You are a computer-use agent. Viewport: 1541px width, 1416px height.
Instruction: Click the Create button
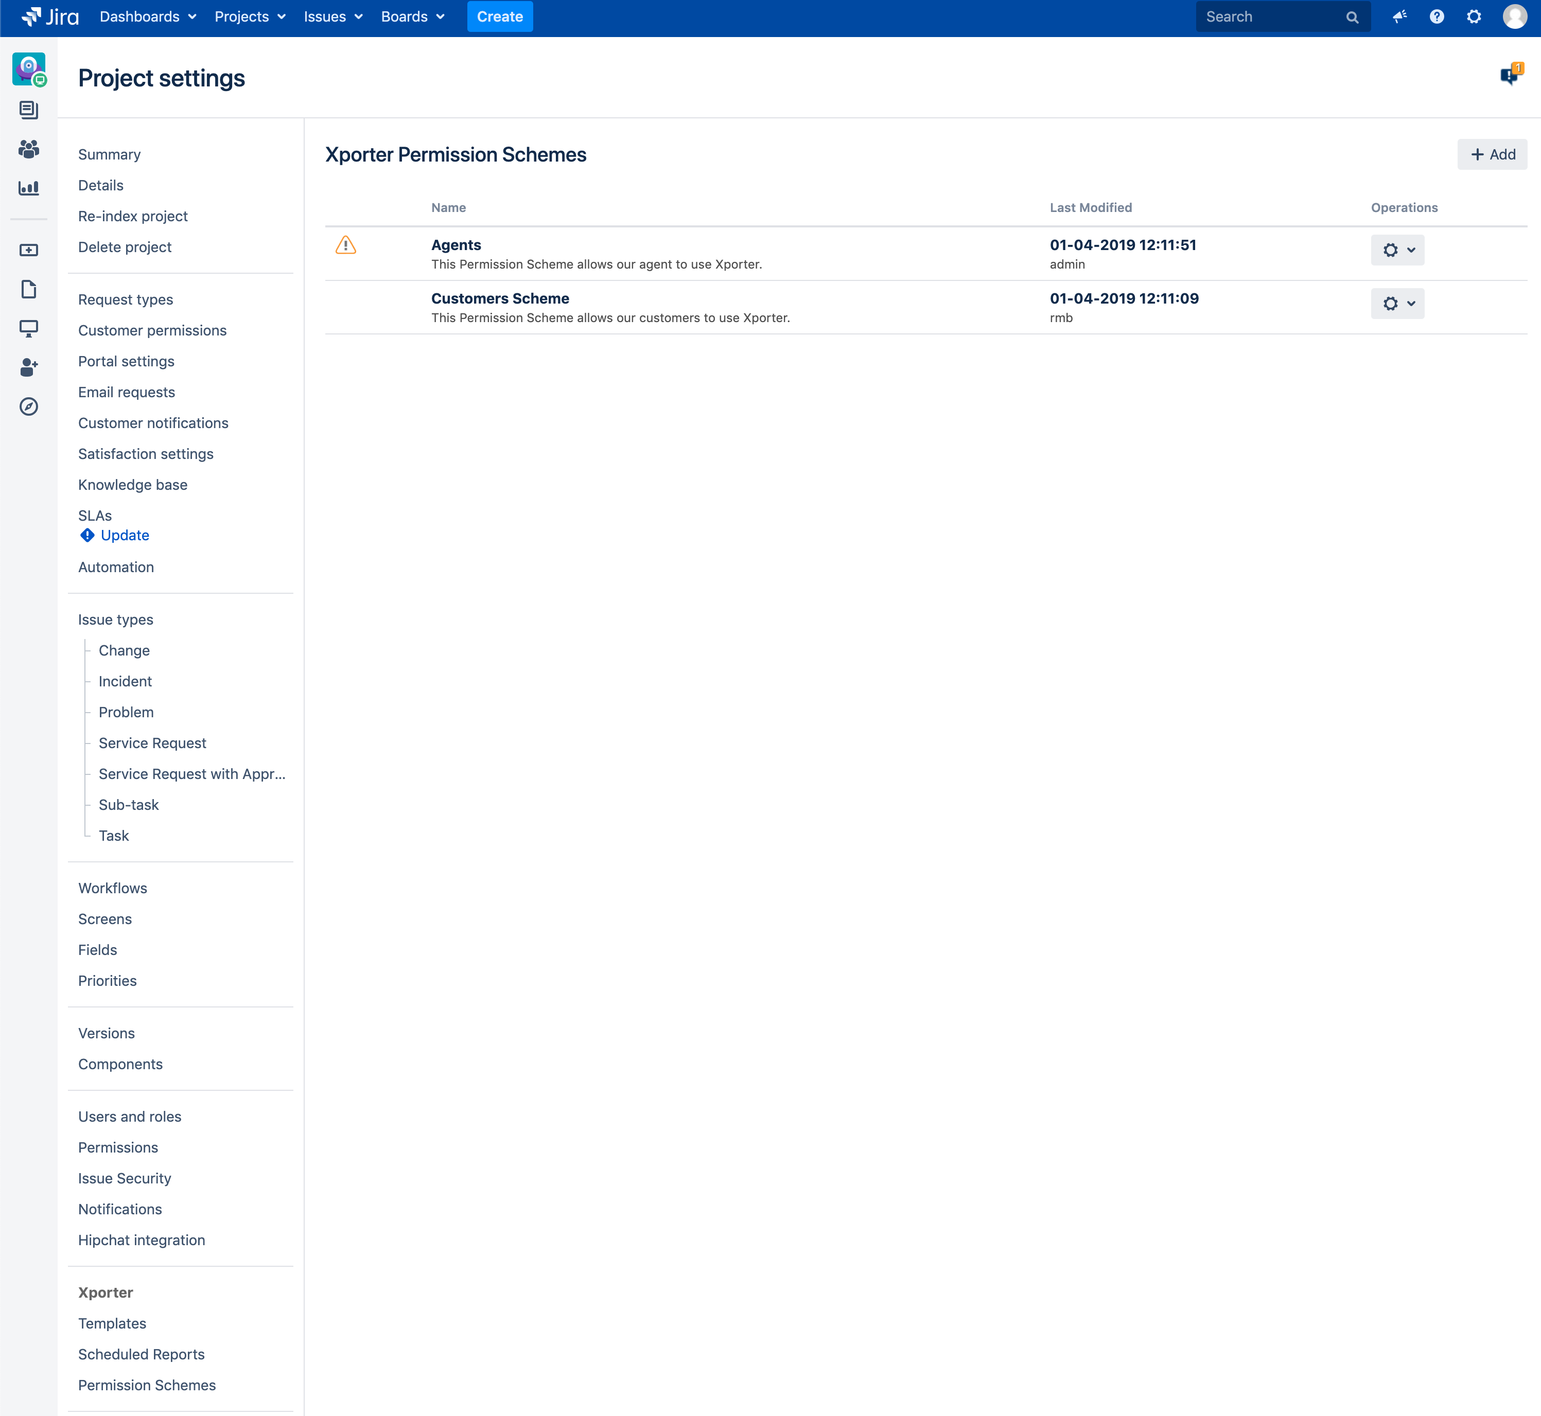(500, 17)
